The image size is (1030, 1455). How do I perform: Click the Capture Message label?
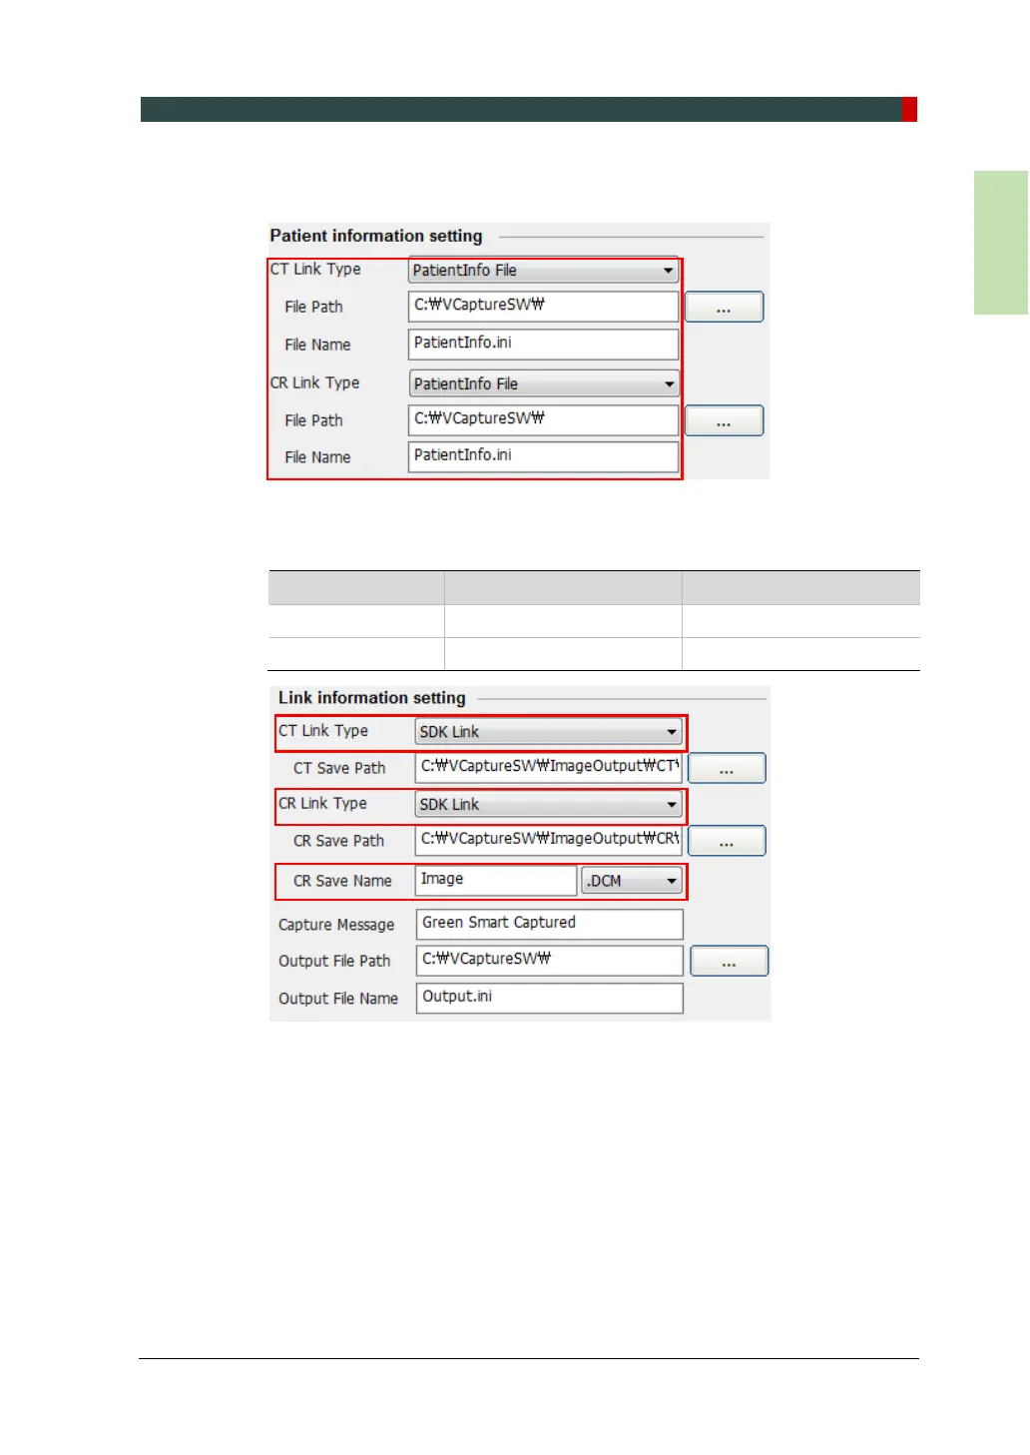336,925
